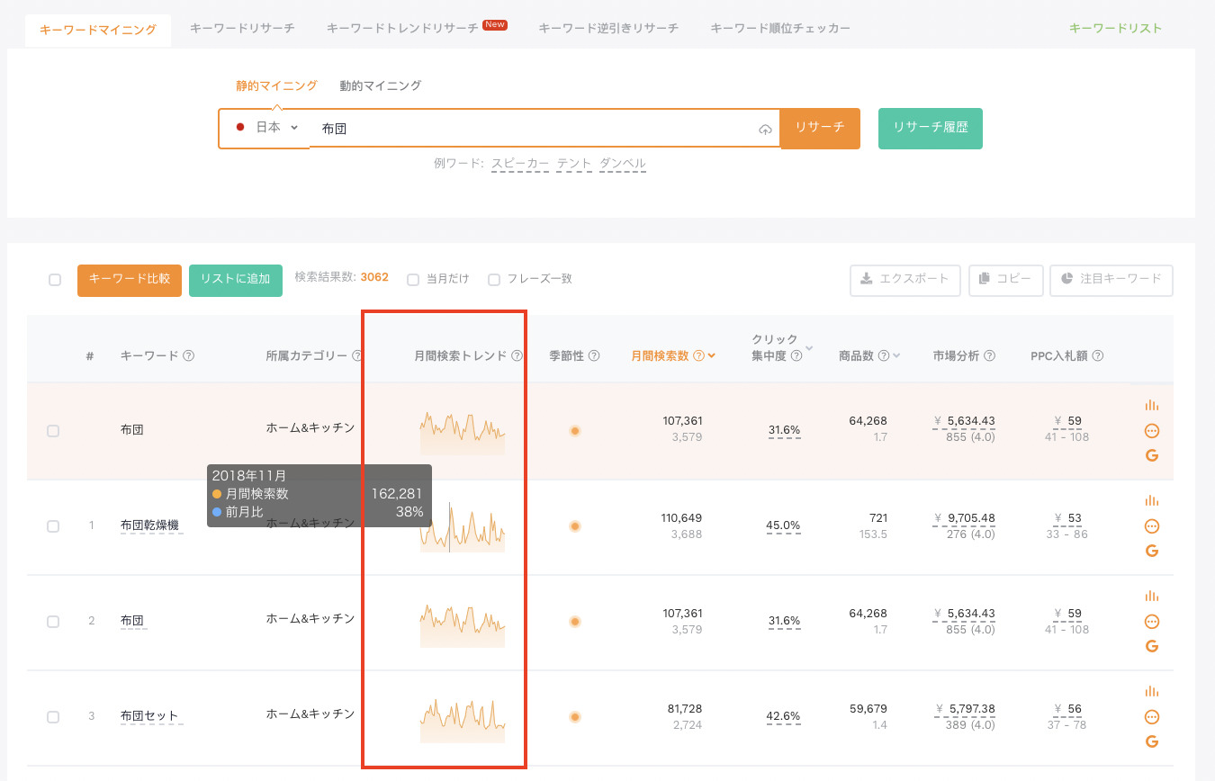Click the seasonality dot in 布団乾燥機 row

575,526
